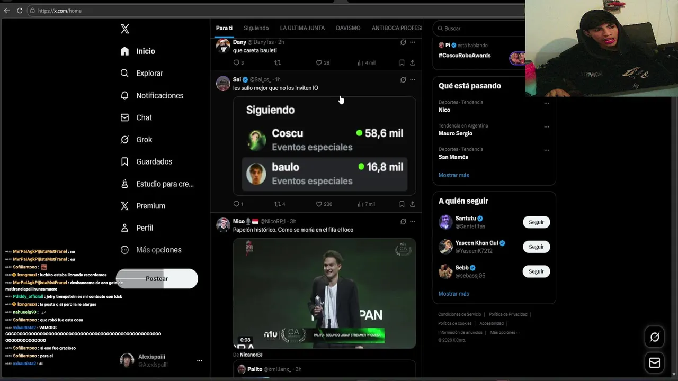Image resolution: width=678 pixels, height=381 pixels.
Task: Follow Santutu with Seguir button
Action: coord(536,222)
